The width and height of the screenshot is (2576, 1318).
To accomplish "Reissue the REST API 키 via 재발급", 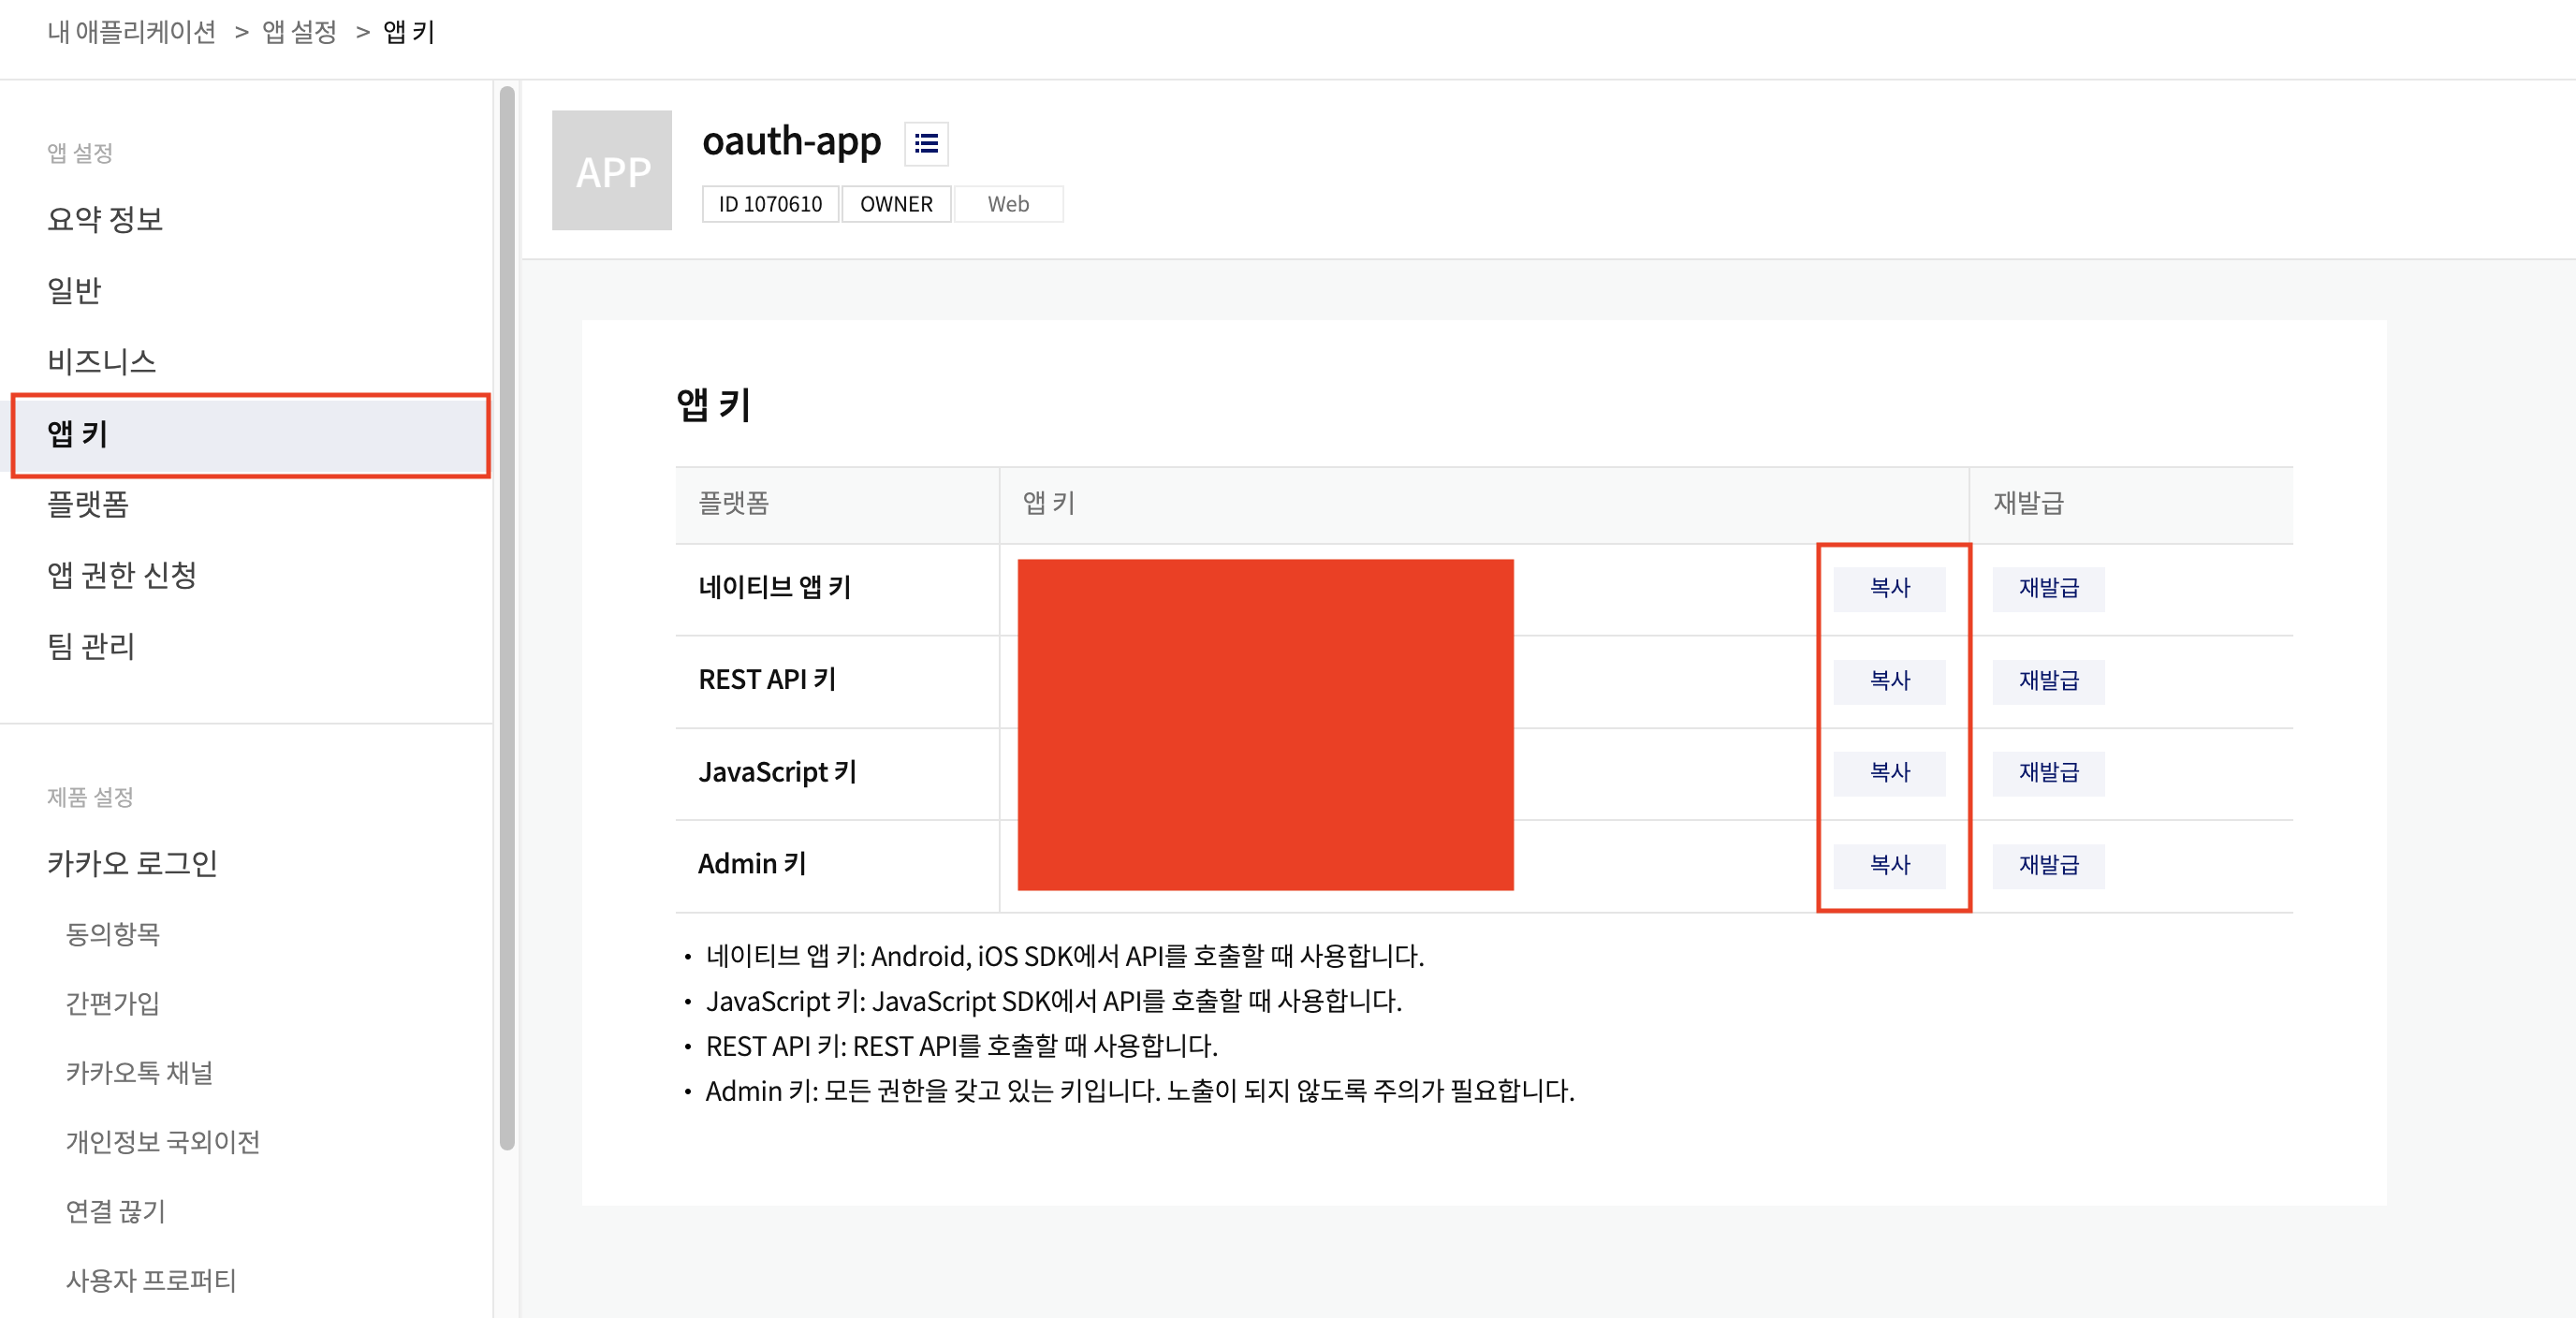I will pos(2047,680).
